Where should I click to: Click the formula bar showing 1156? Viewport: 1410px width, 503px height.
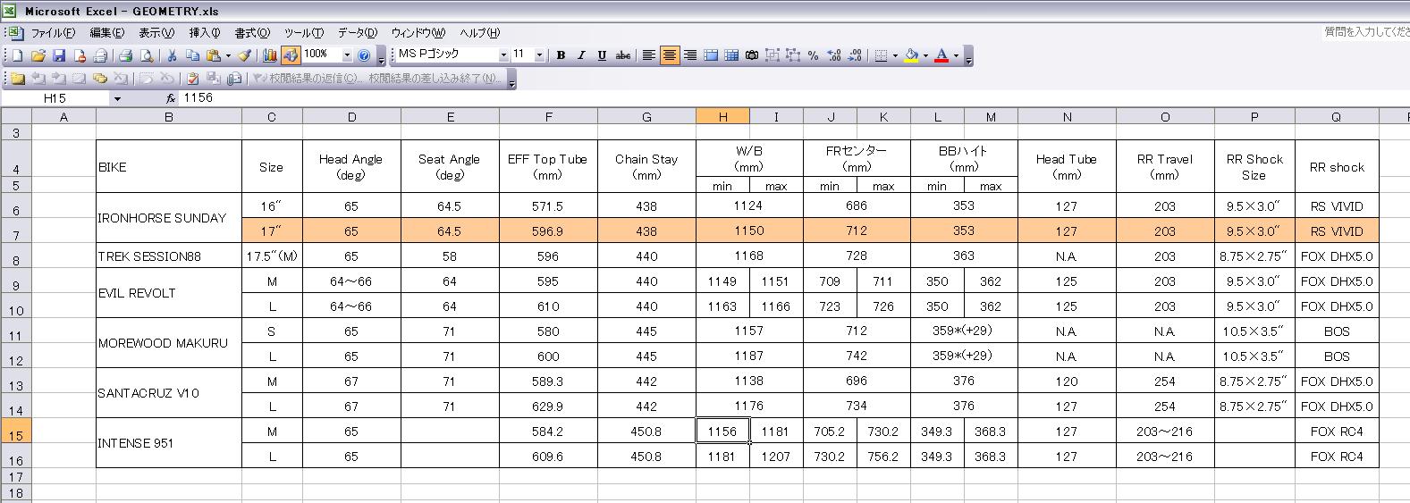tap(794, 98)
